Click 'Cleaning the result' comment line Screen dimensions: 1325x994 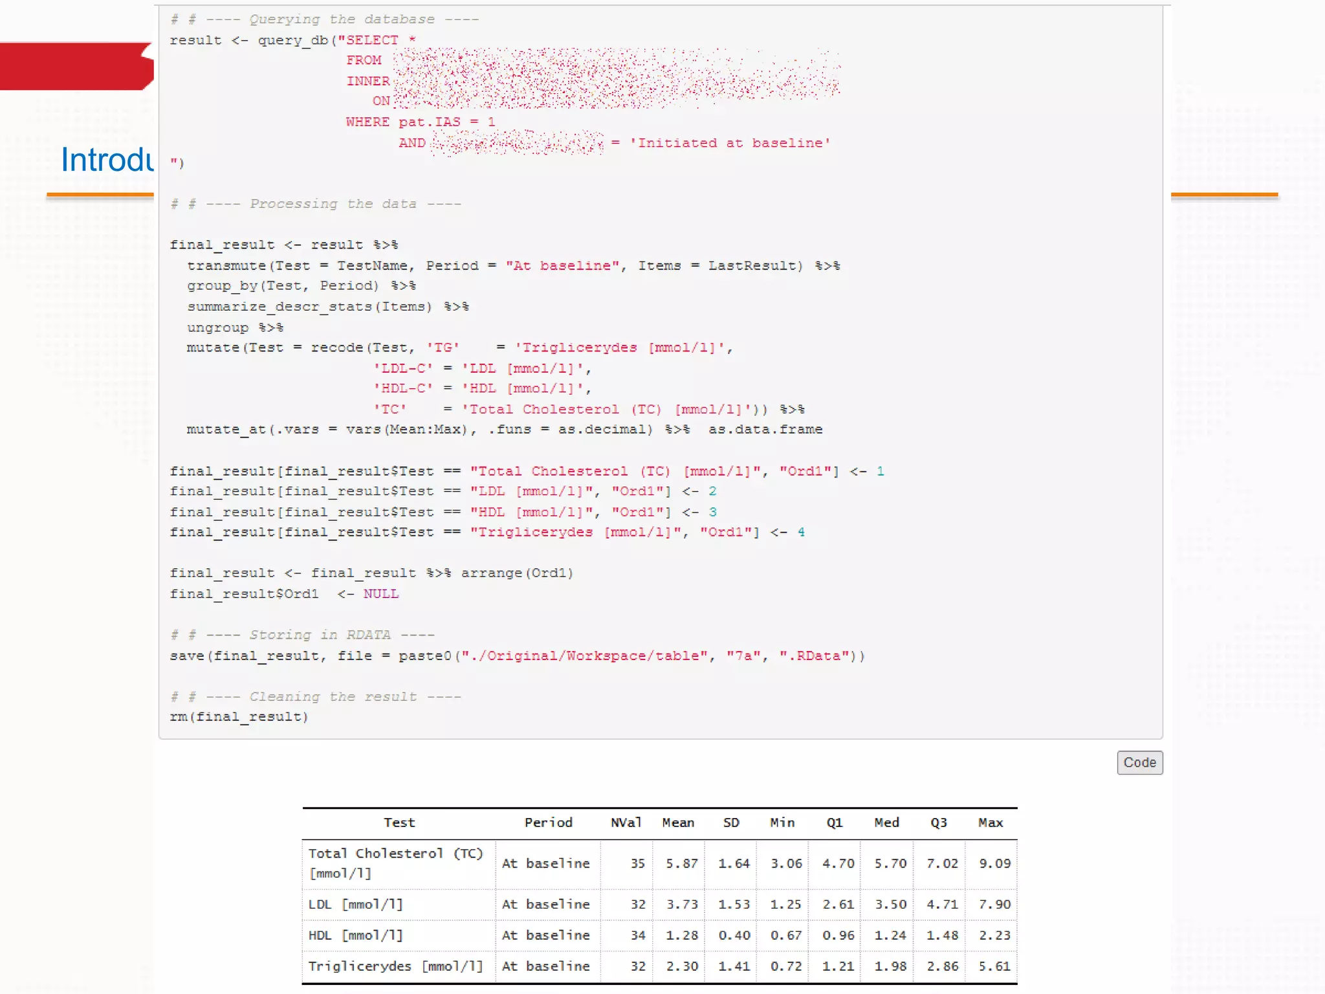click(x=316, y=697)
